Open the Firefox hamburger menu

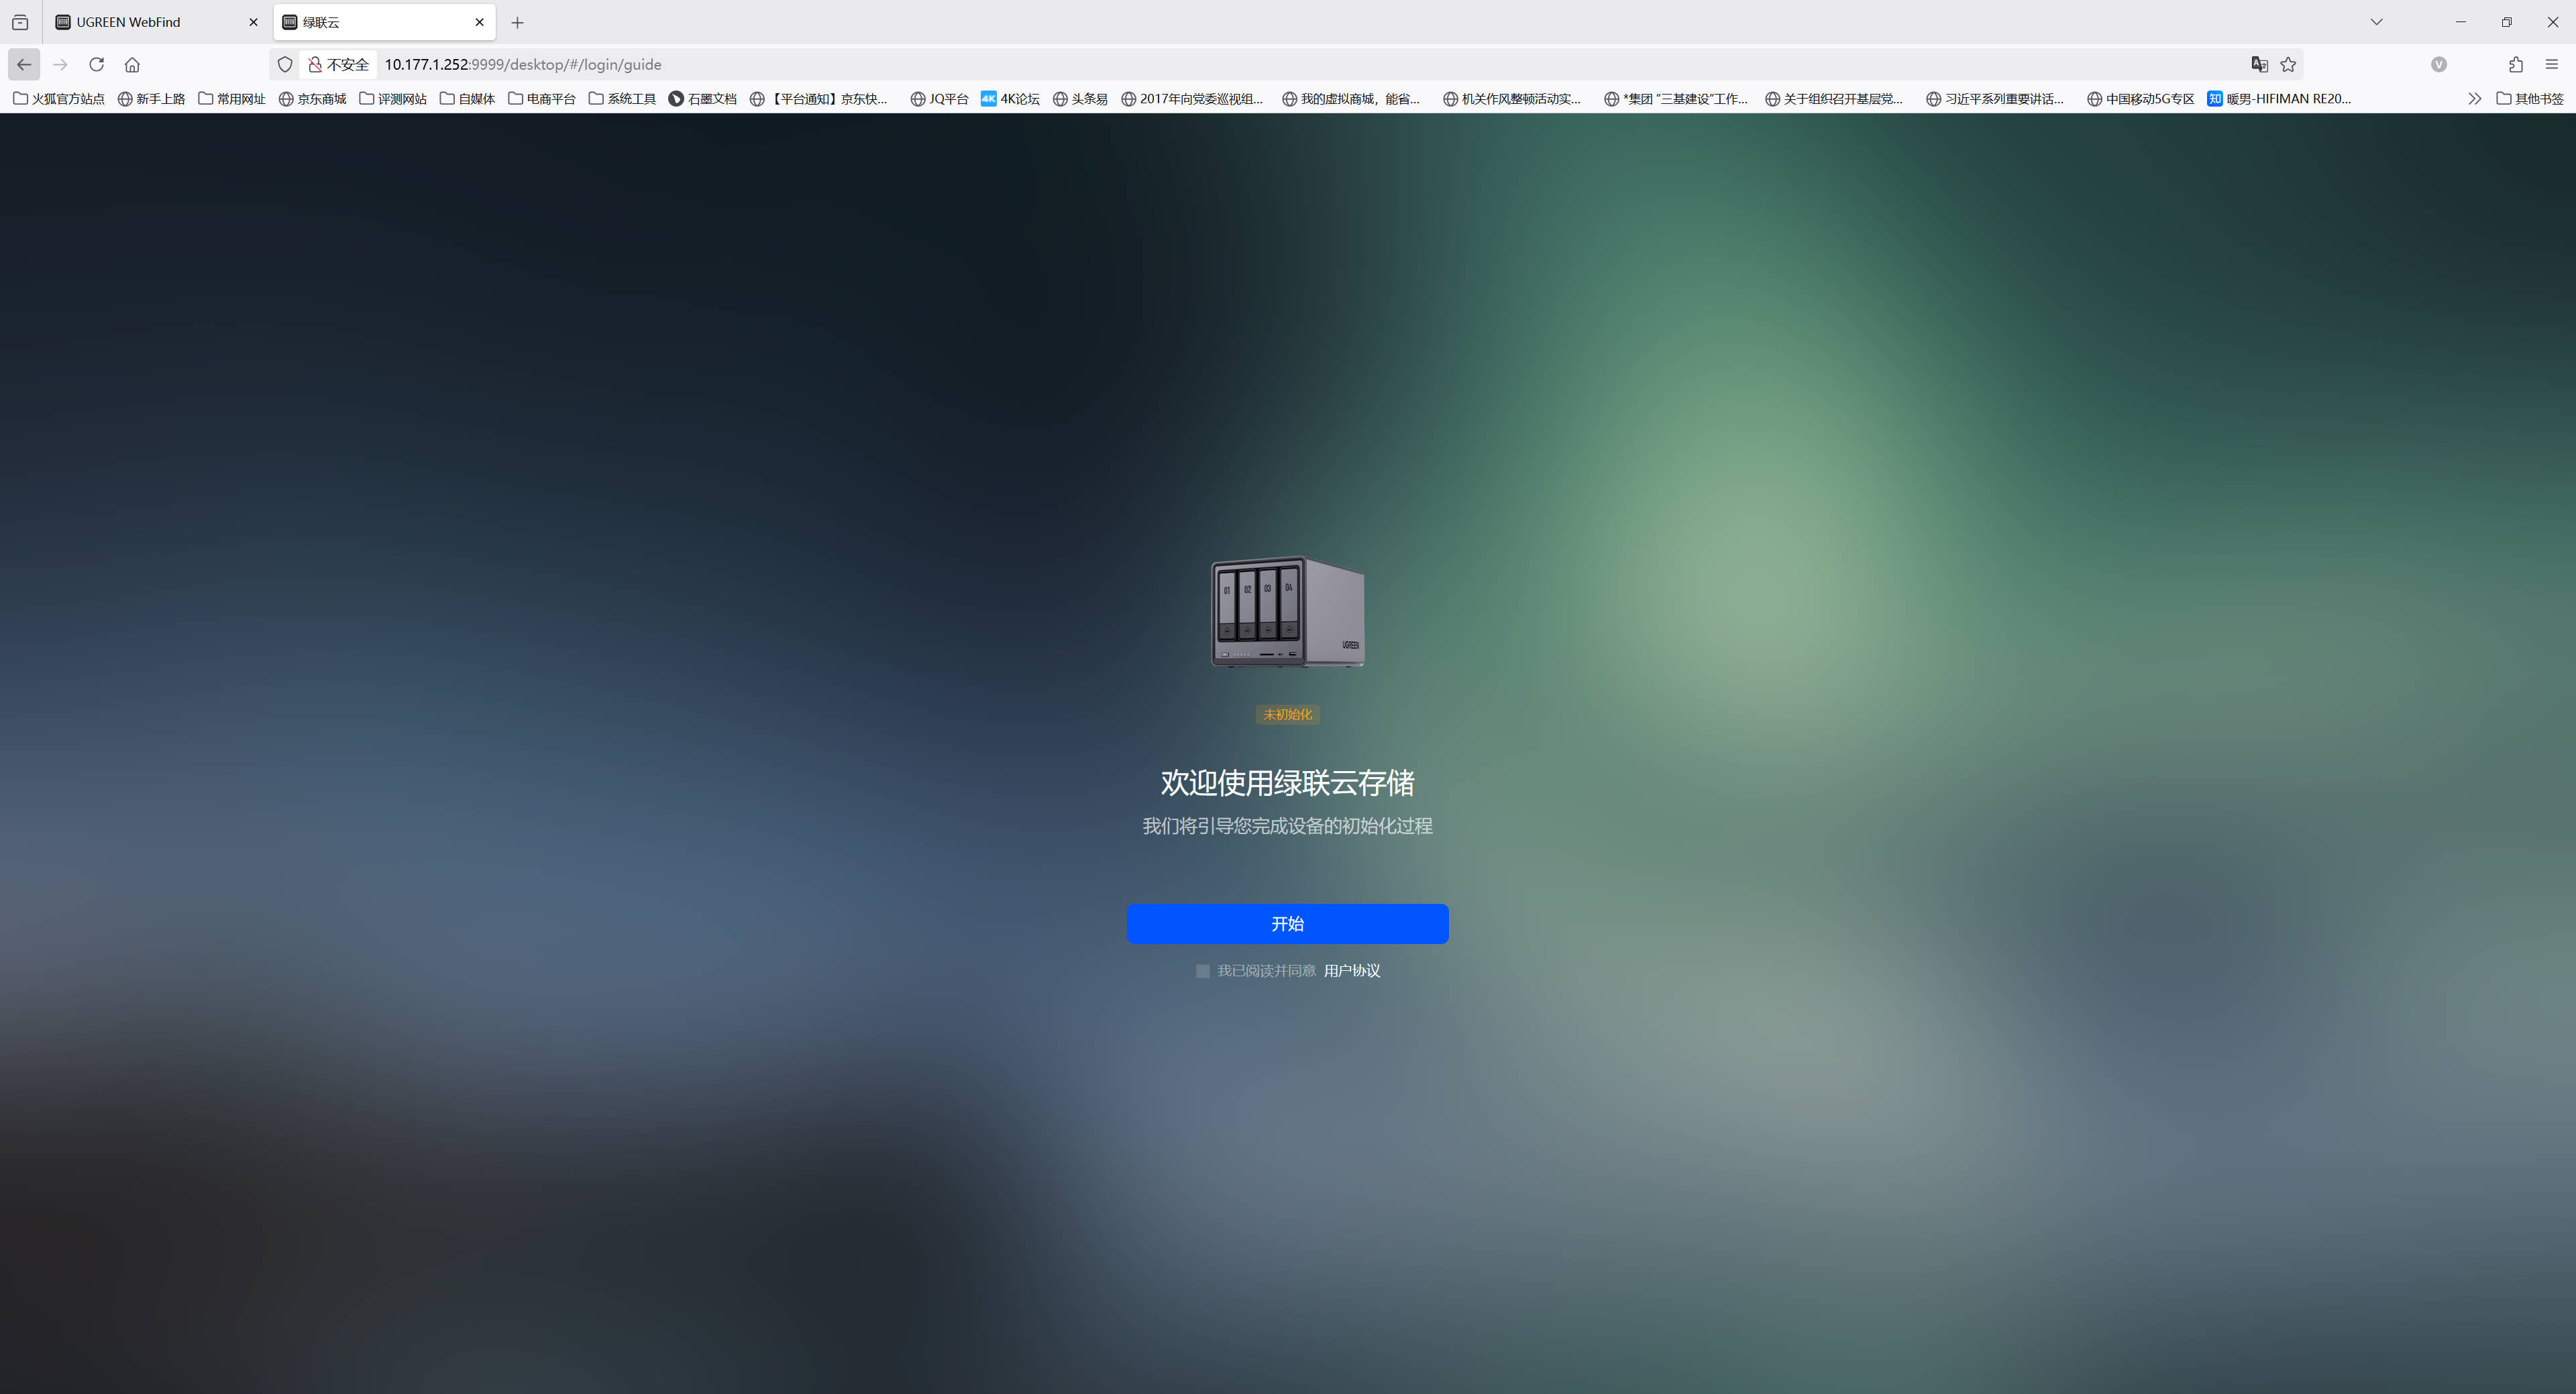click(2551, 64)
